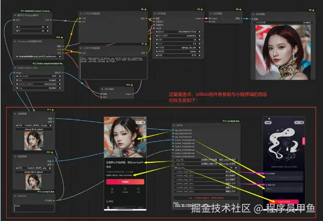Click the app_title field in sdBxb node
Viewport: 323px width, 221px height.
click(205, 160)
